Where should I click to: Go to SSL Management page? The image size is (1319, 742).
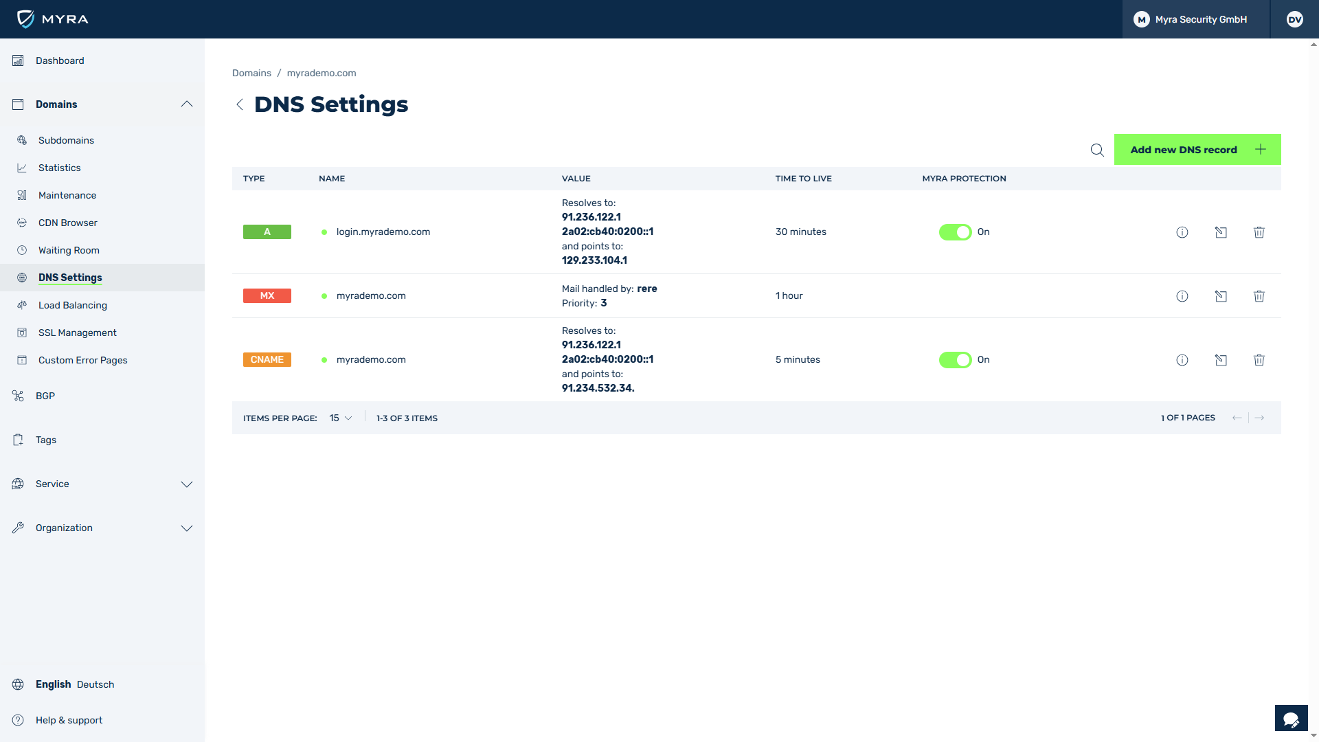(78, 333)
